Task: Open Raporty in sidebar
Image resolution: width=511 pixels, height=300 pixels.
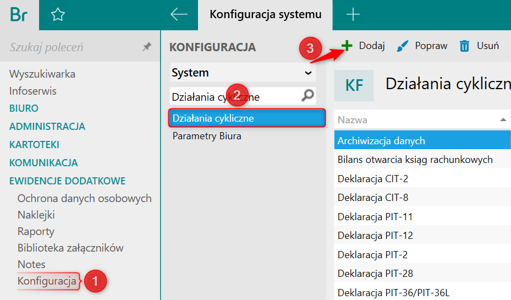Action: pos(36,232)
